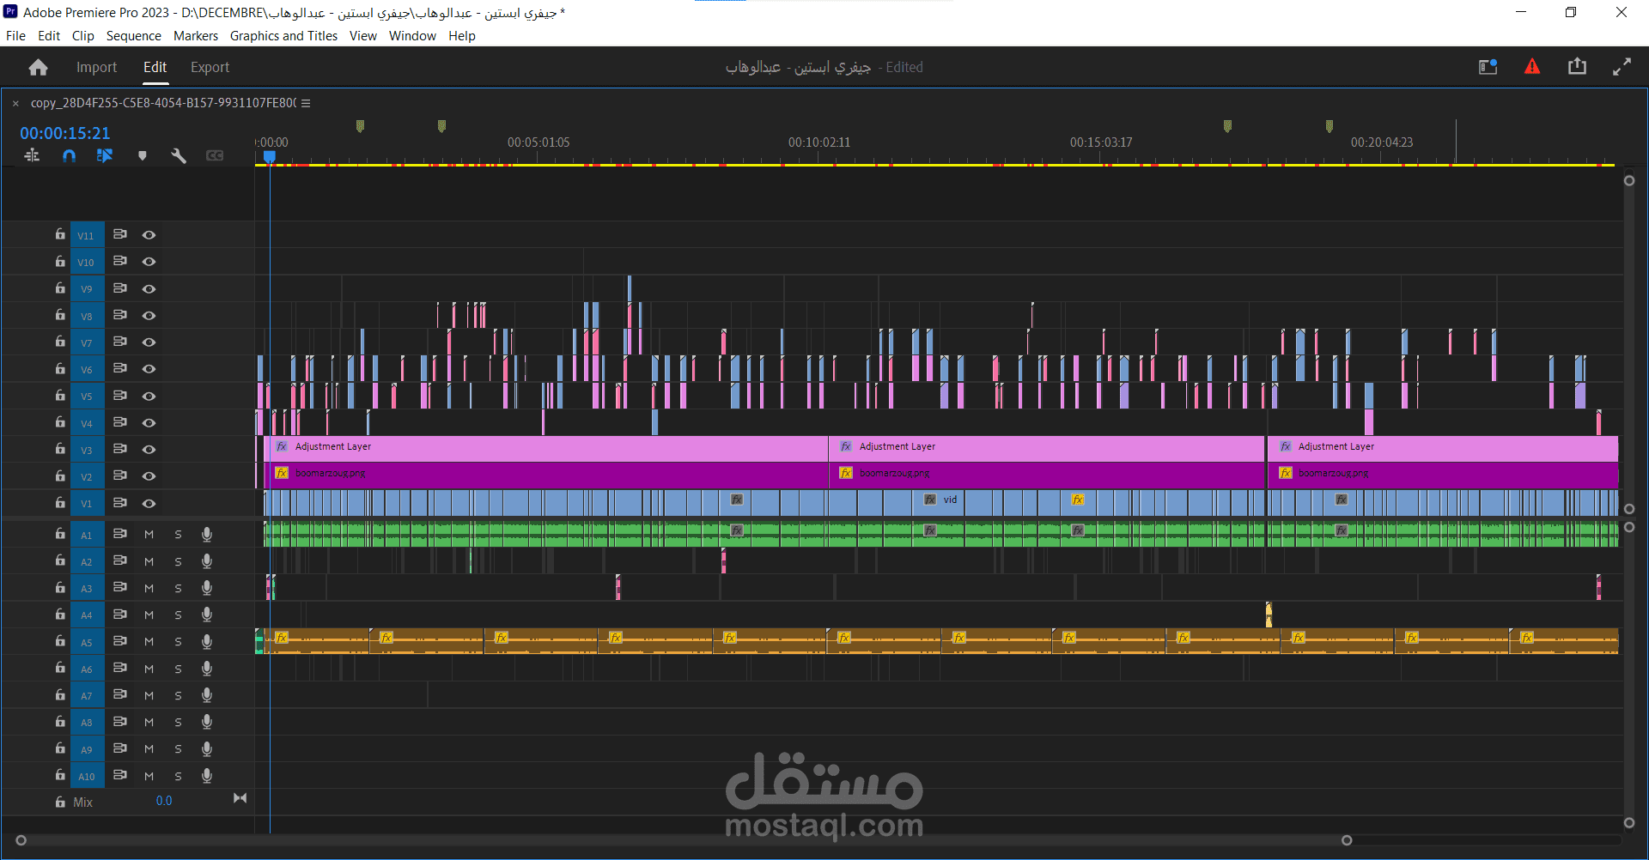Enable voice-over record on track A1
This screenshot has width=1649, height=860.
coord(207,534)
